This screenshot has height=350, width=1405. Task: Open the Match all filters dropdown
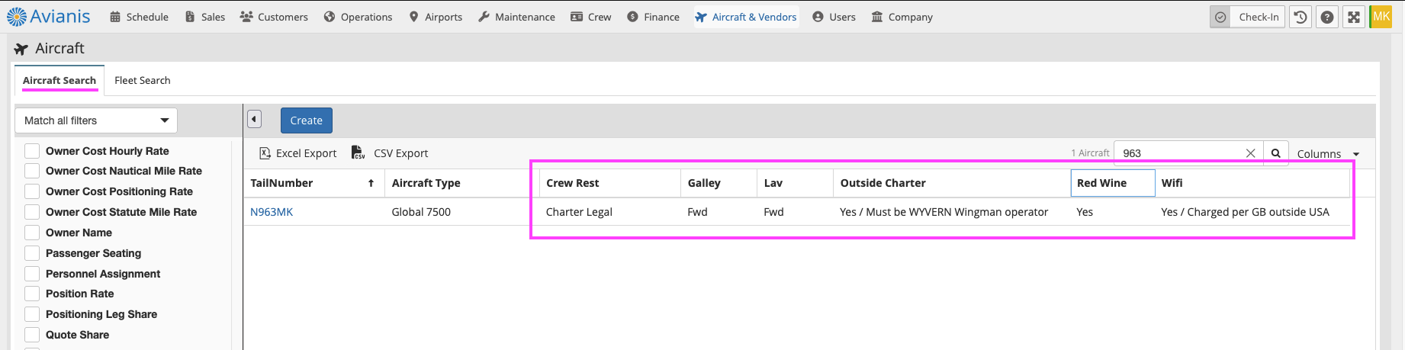[x=96, y=120]
